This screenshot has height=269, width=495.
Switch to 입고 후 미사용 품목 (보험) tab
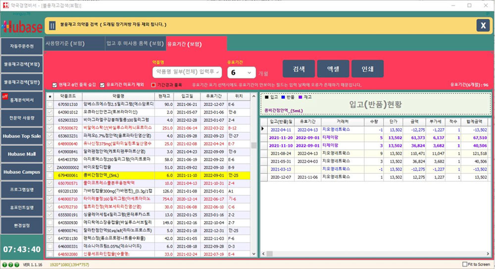click(135, 44)
